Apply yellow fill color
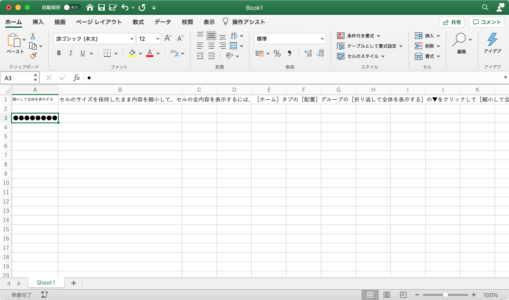Image resolution: width=509 pixels, height=300 pixels. (132, 53)
